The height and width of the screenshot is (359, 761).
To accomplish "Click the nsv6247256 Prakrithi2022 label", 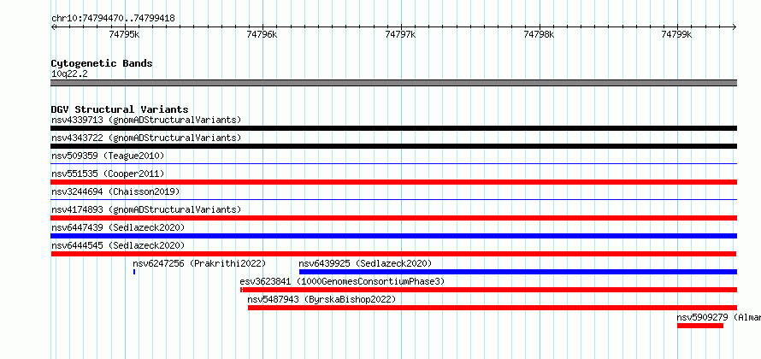I will (x=199, y=263).
